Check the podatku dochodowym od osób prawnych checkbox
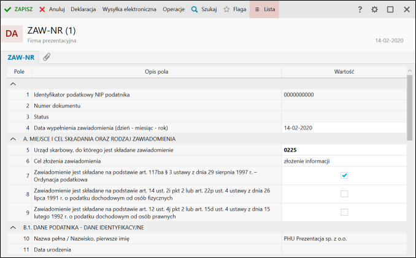 [344, 213]
